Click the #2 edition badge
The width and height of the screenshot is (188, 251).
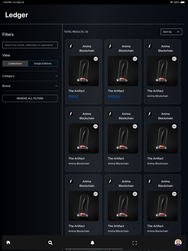(135, 59)
